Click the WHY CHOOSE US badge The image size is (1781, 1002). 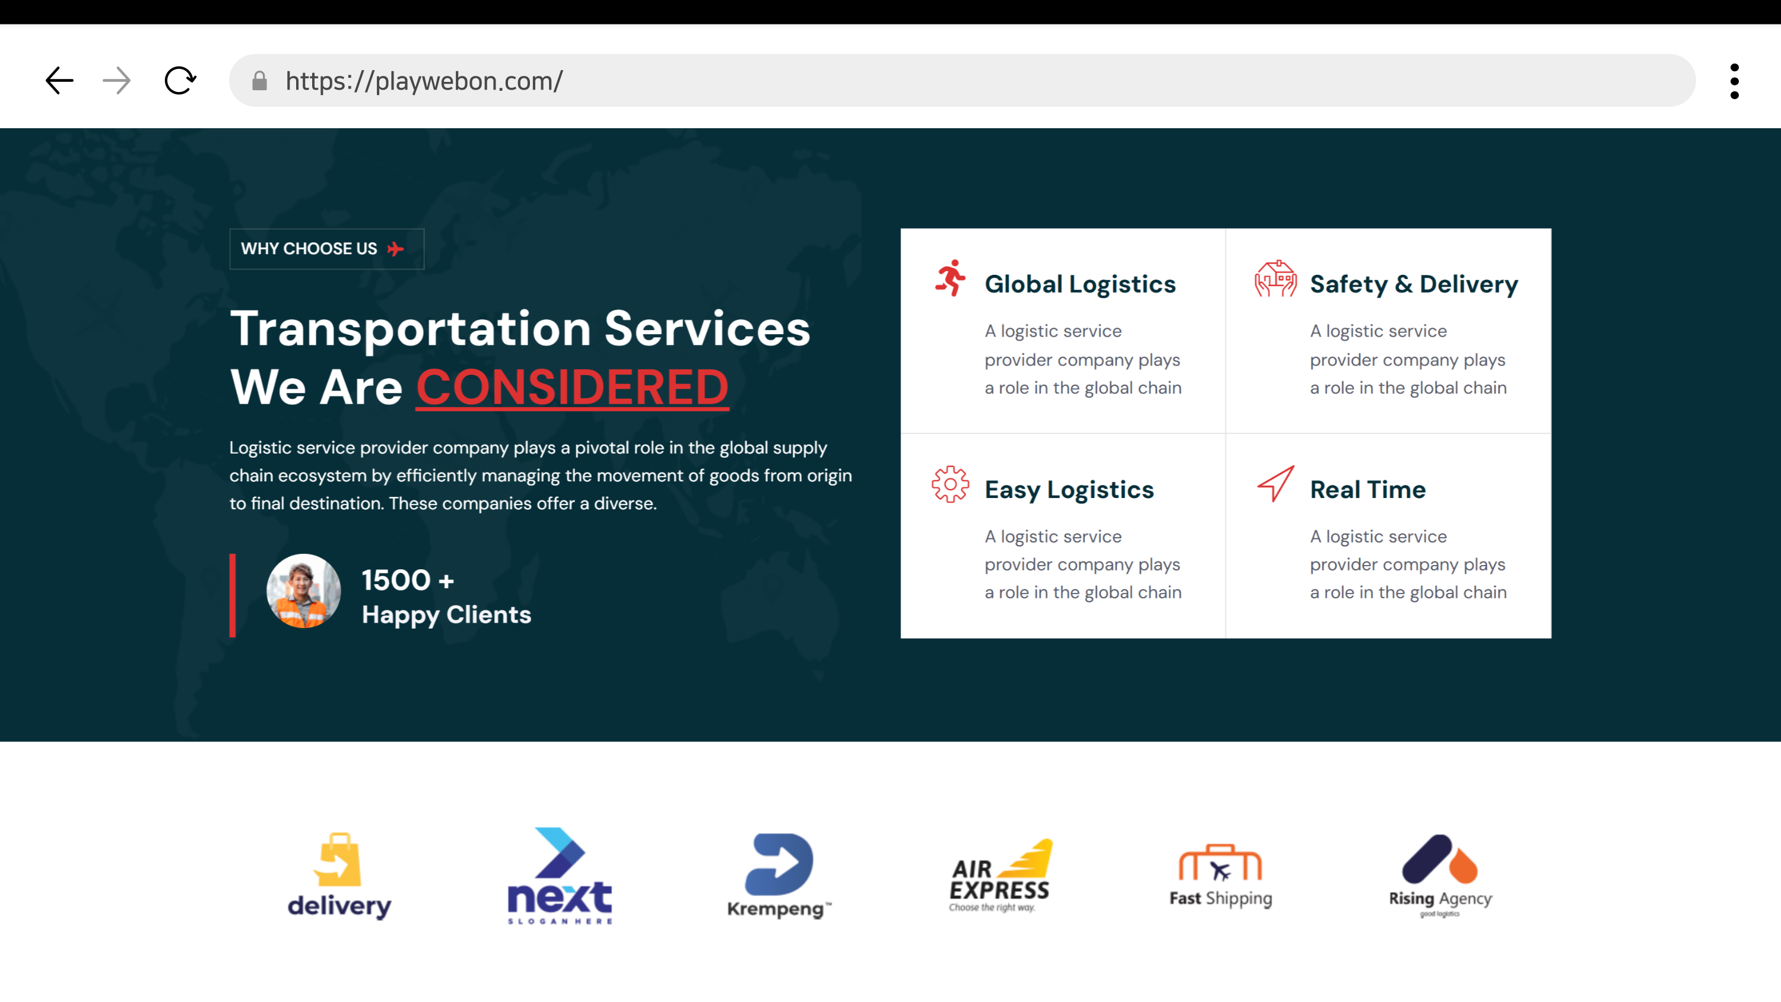[326, 249]
